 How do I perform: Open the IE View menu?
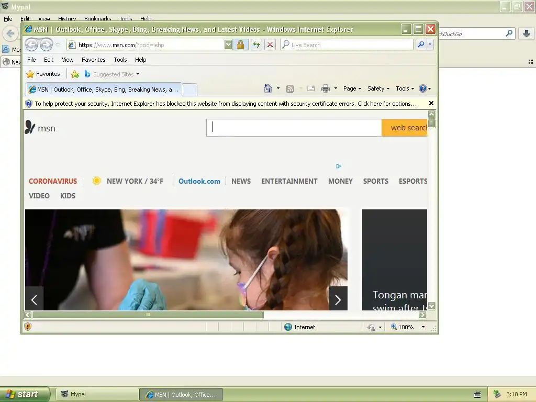pos(68,60)
